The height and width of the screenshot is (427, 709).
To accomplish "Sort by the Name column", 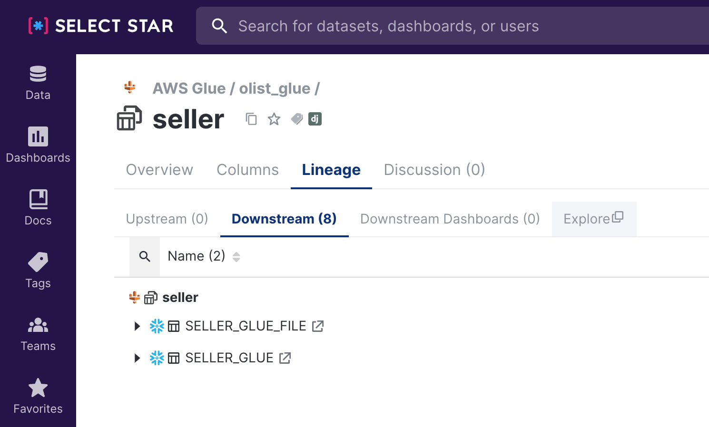I will (x=236, y=257).
